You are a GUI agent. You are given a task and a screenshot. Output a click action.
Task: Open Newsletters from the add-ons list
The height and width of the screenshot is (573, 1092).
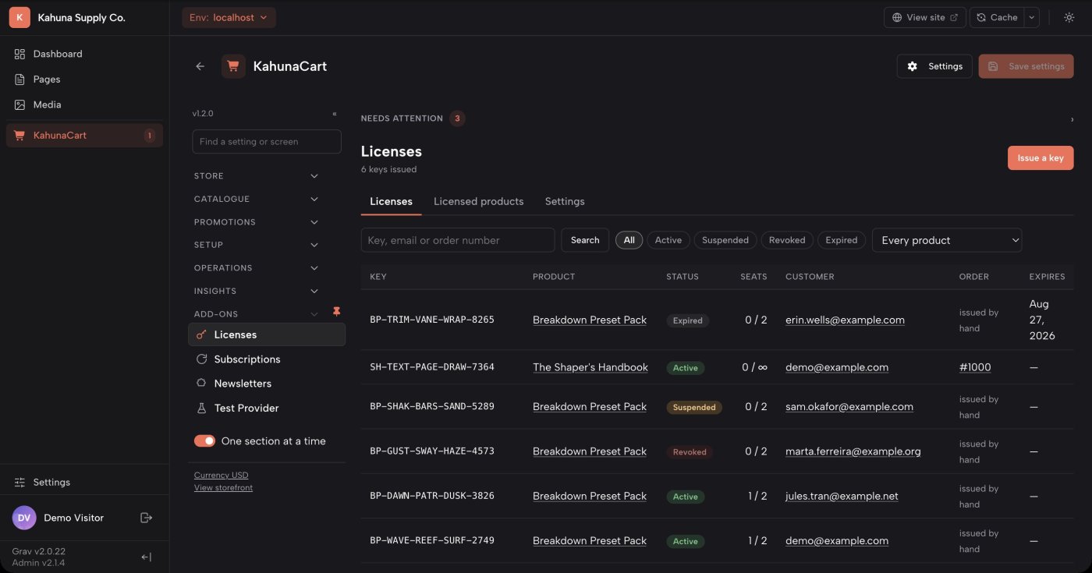pyautogui.click(x=267, y=384)
